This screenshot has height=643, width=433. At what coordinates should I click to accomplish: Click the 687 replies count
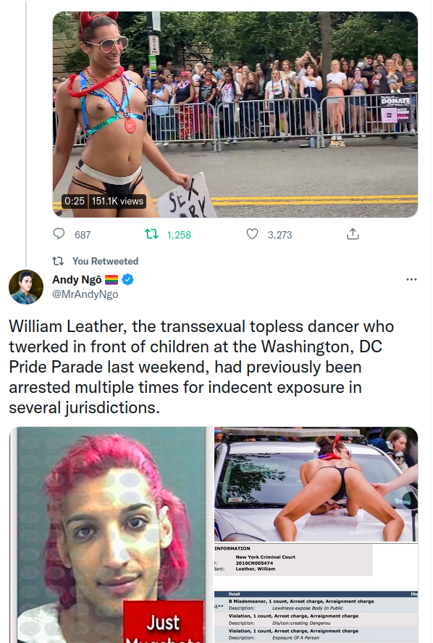(83, 235)
